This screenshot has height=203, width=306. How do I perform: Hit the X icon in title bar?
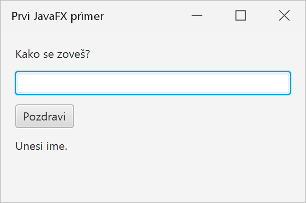pyautogui.click(x=284, y=15)
